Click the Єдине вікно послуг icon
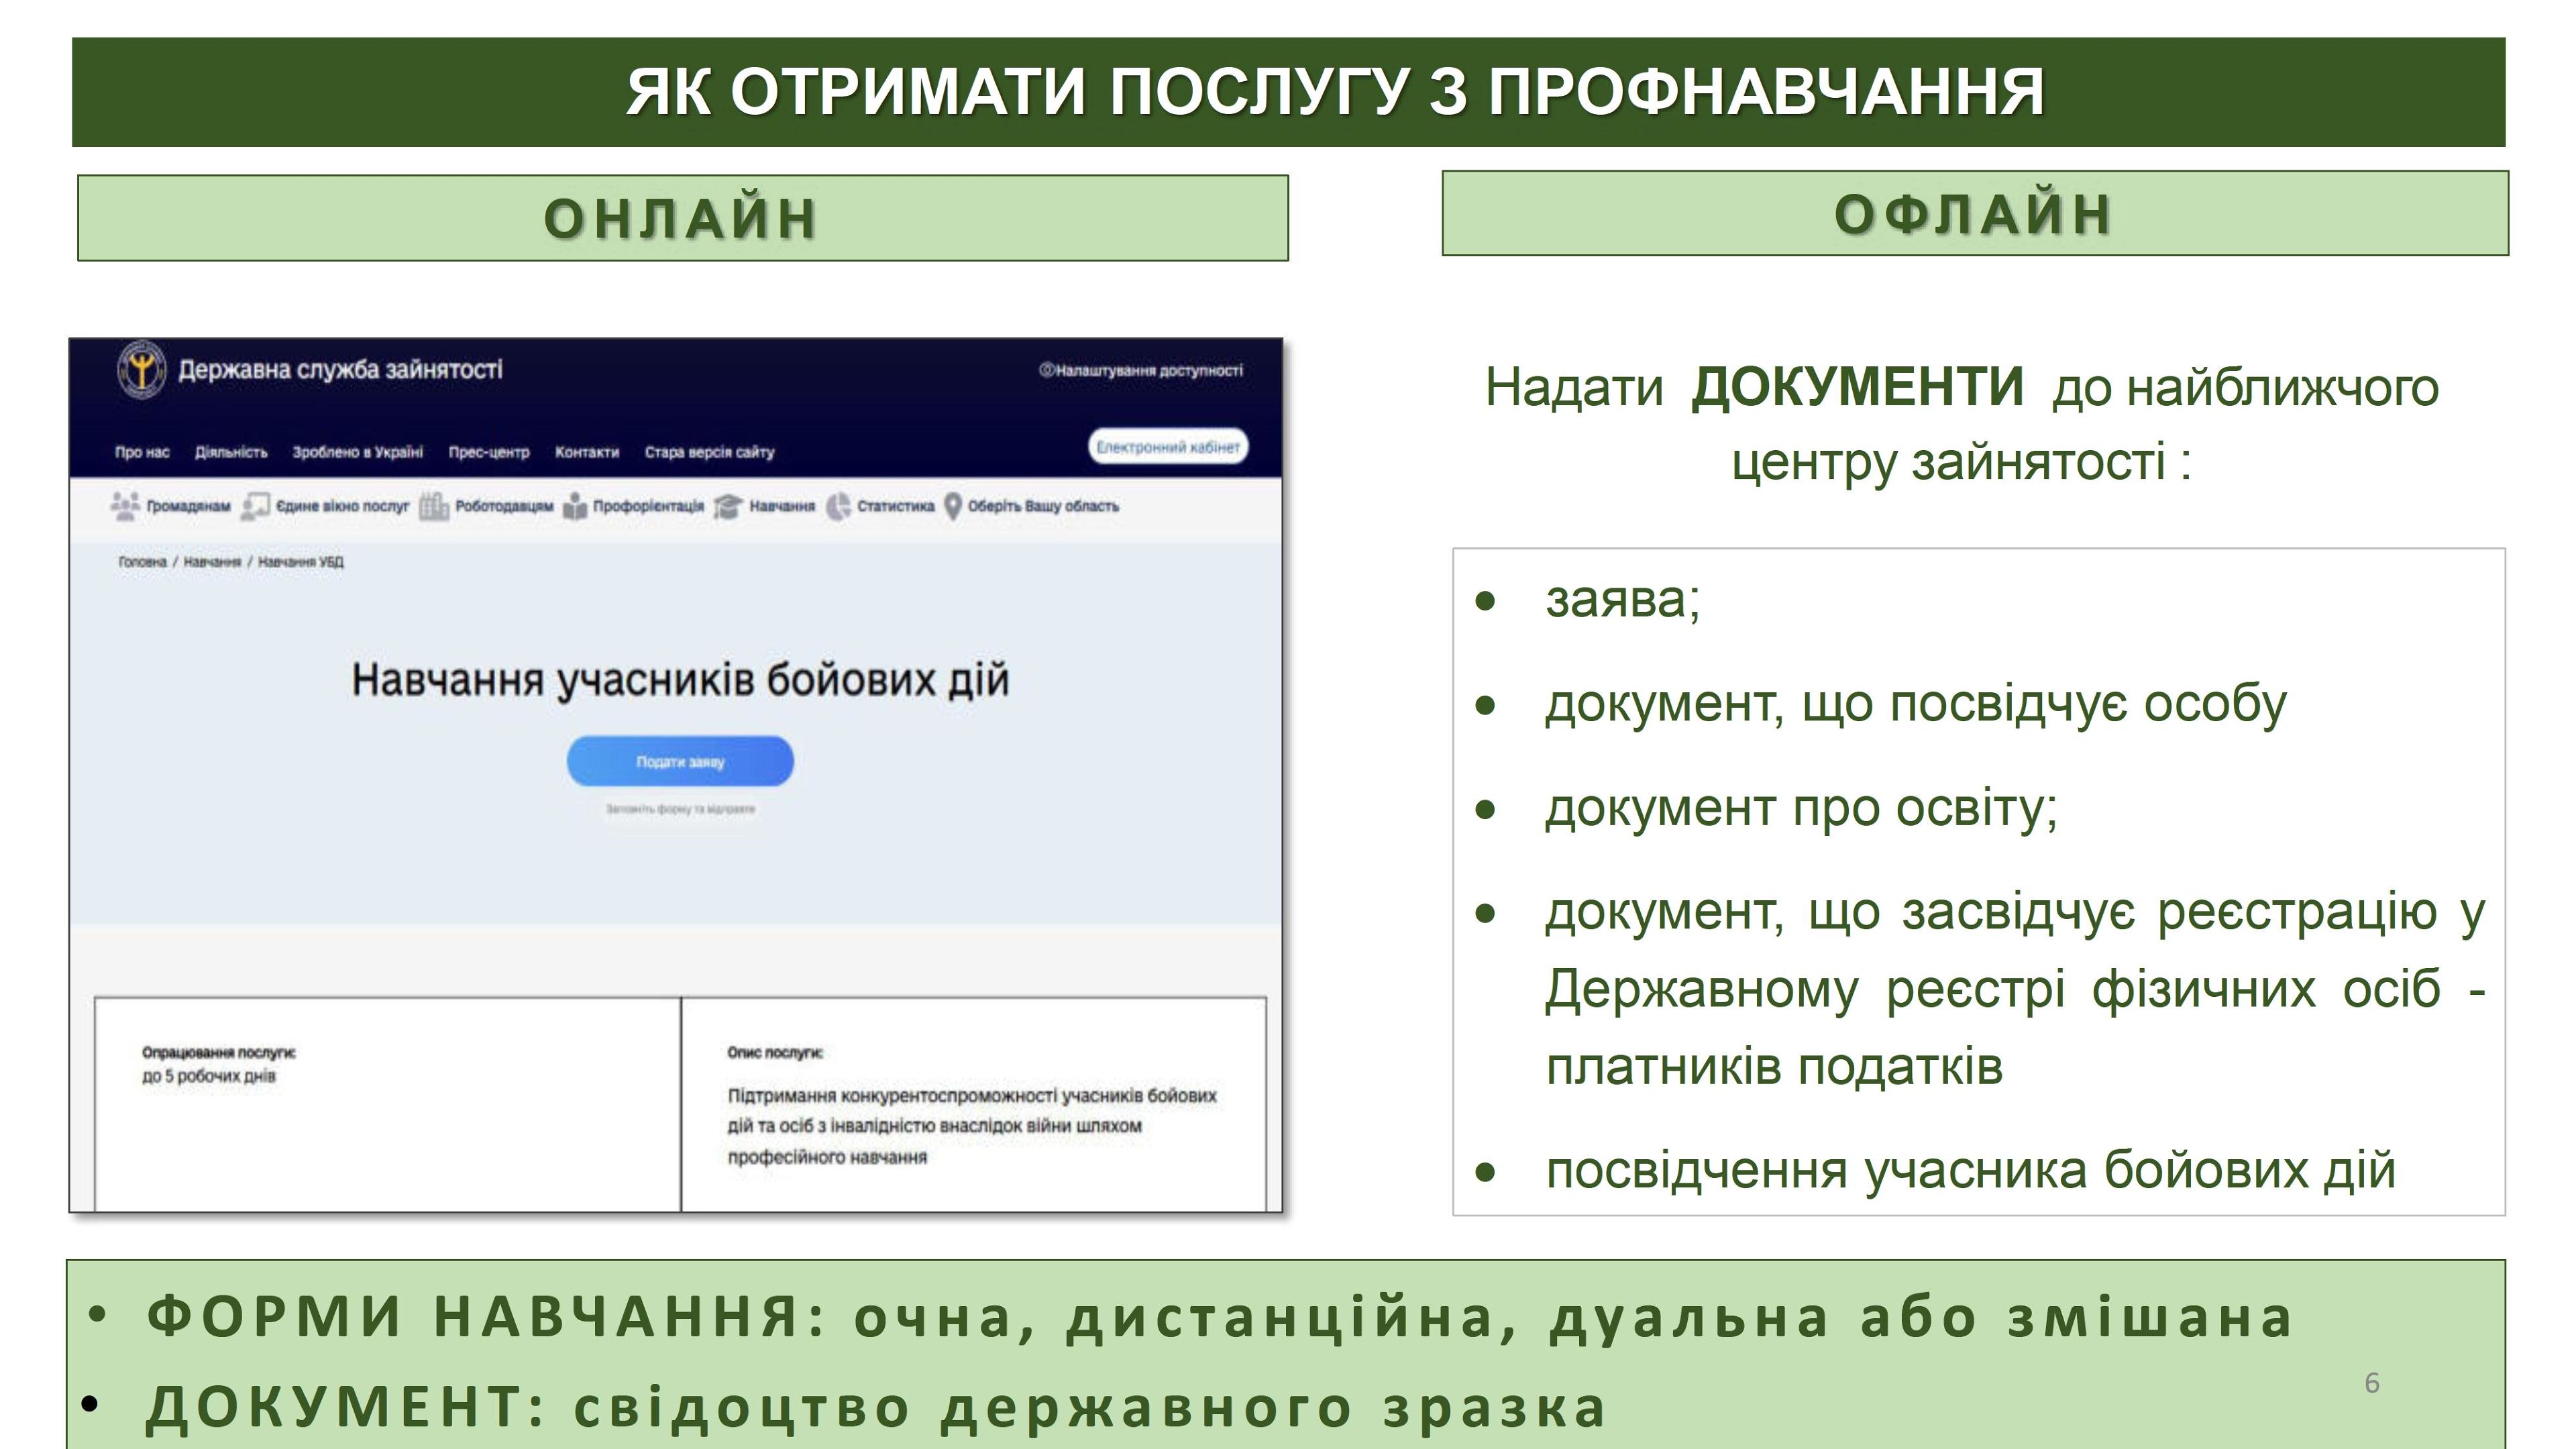Viewport: 2576px width, 1449px height. click(x=256, y=506)
